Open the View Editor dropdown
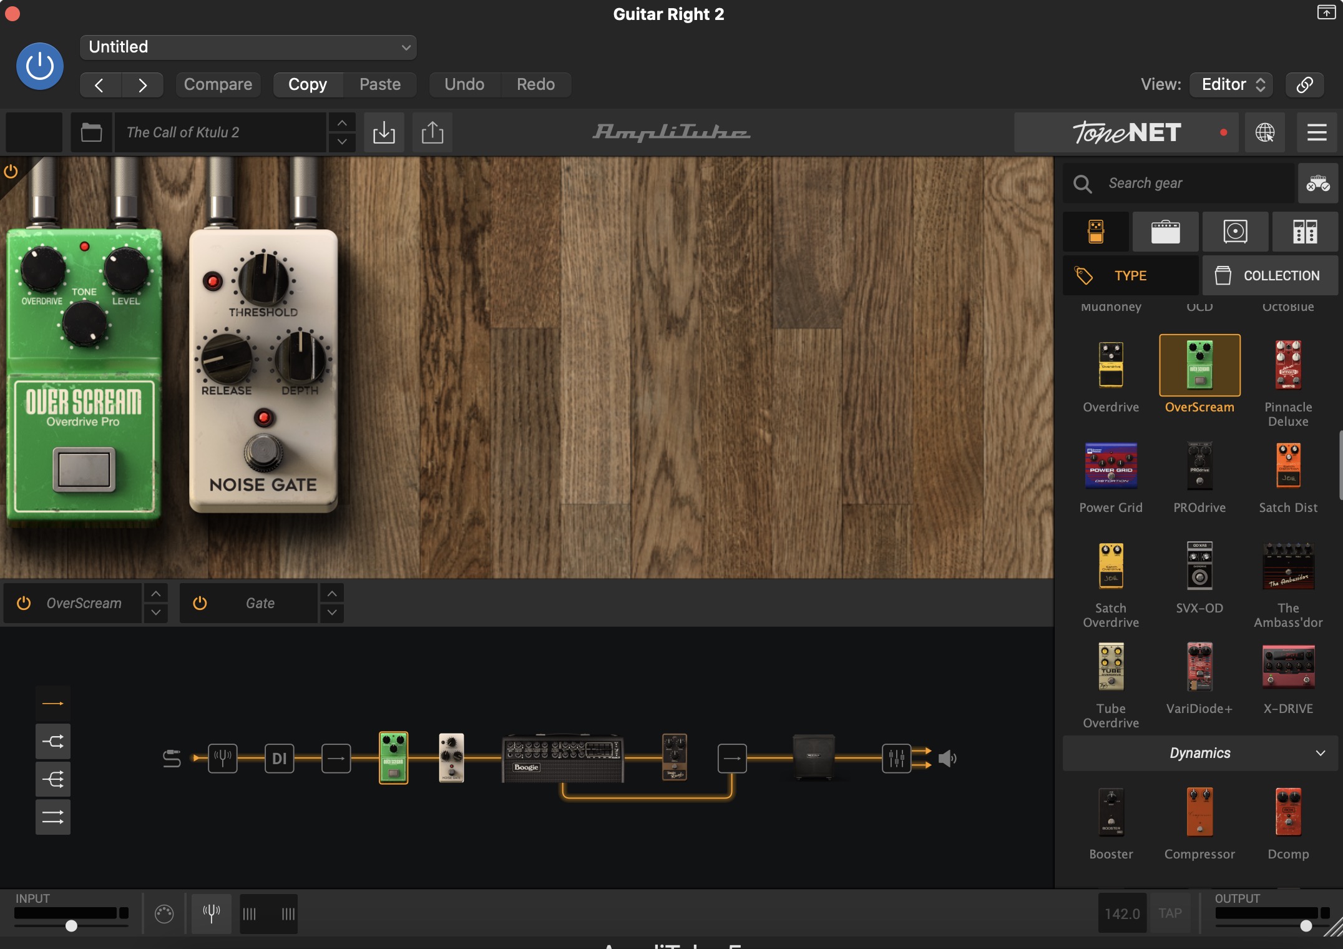Viewport: 1343px width, 949px height. point(1232,84)
